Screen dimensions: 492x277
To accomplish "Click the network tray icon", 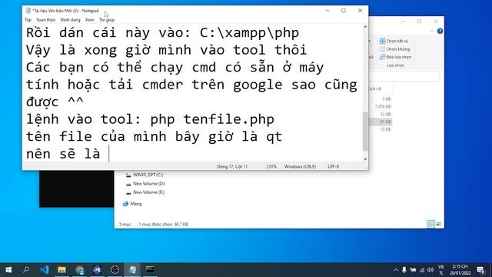I will (422, 270).
